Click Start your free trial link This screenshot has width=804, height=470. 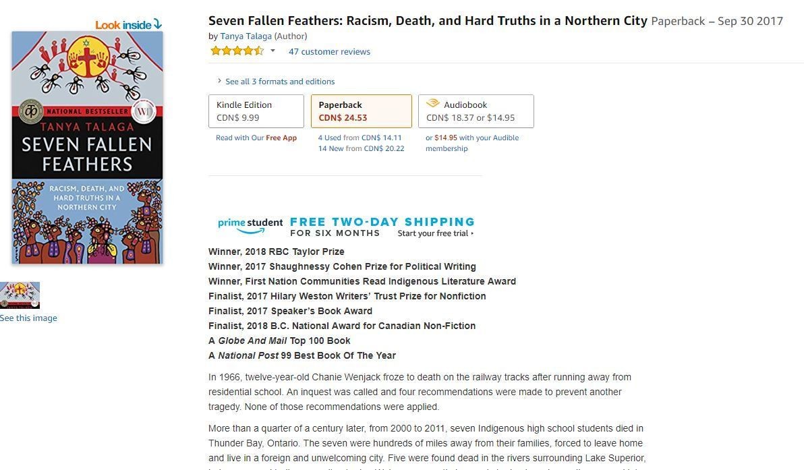coord(435,233)
